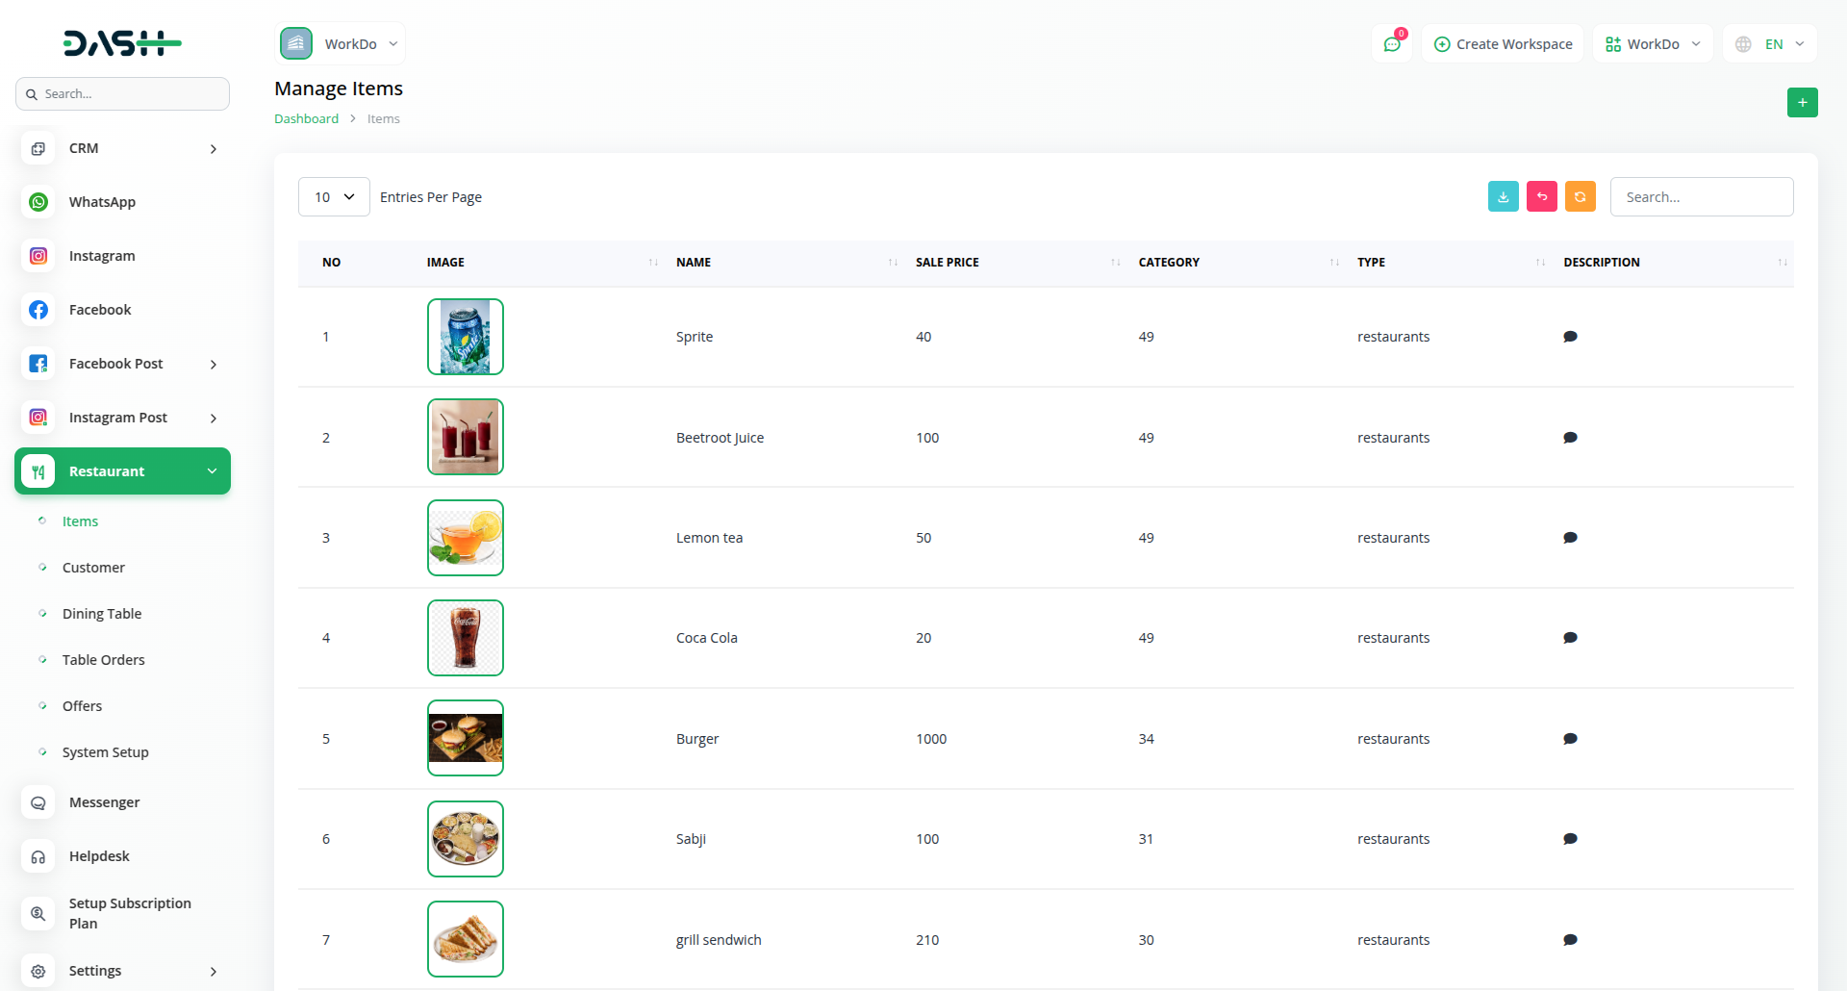Click the sale price '210' cell
Screen dimensions: 1847x991
click(927, 940)
